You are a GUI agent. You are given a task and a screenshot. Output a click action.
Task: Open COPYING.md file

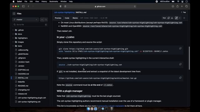point(23,70)
